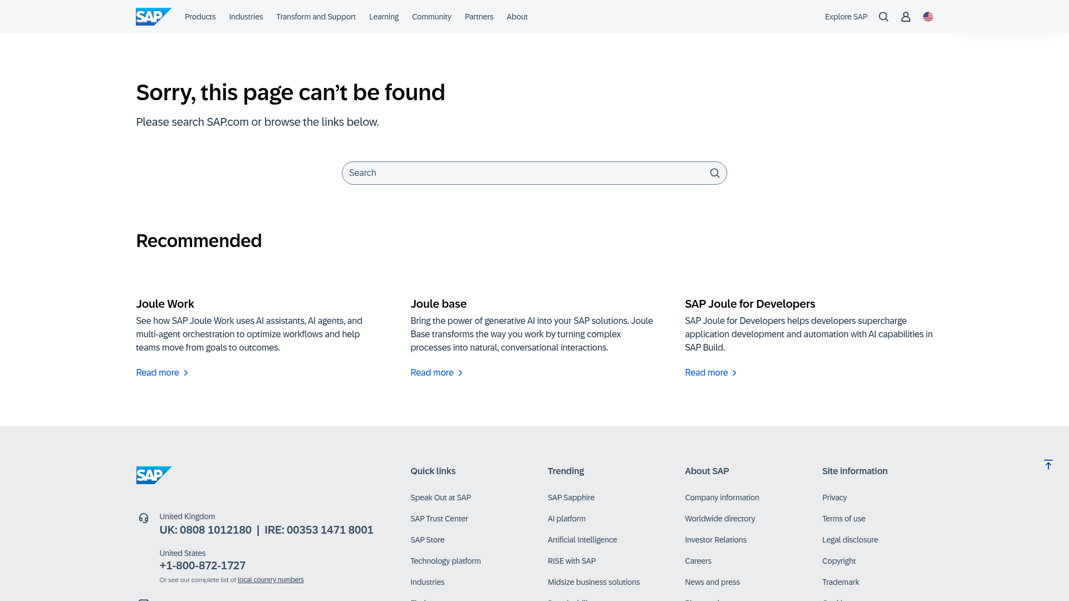
Task: Click the Joule Work card title
Action: point(165,304)
